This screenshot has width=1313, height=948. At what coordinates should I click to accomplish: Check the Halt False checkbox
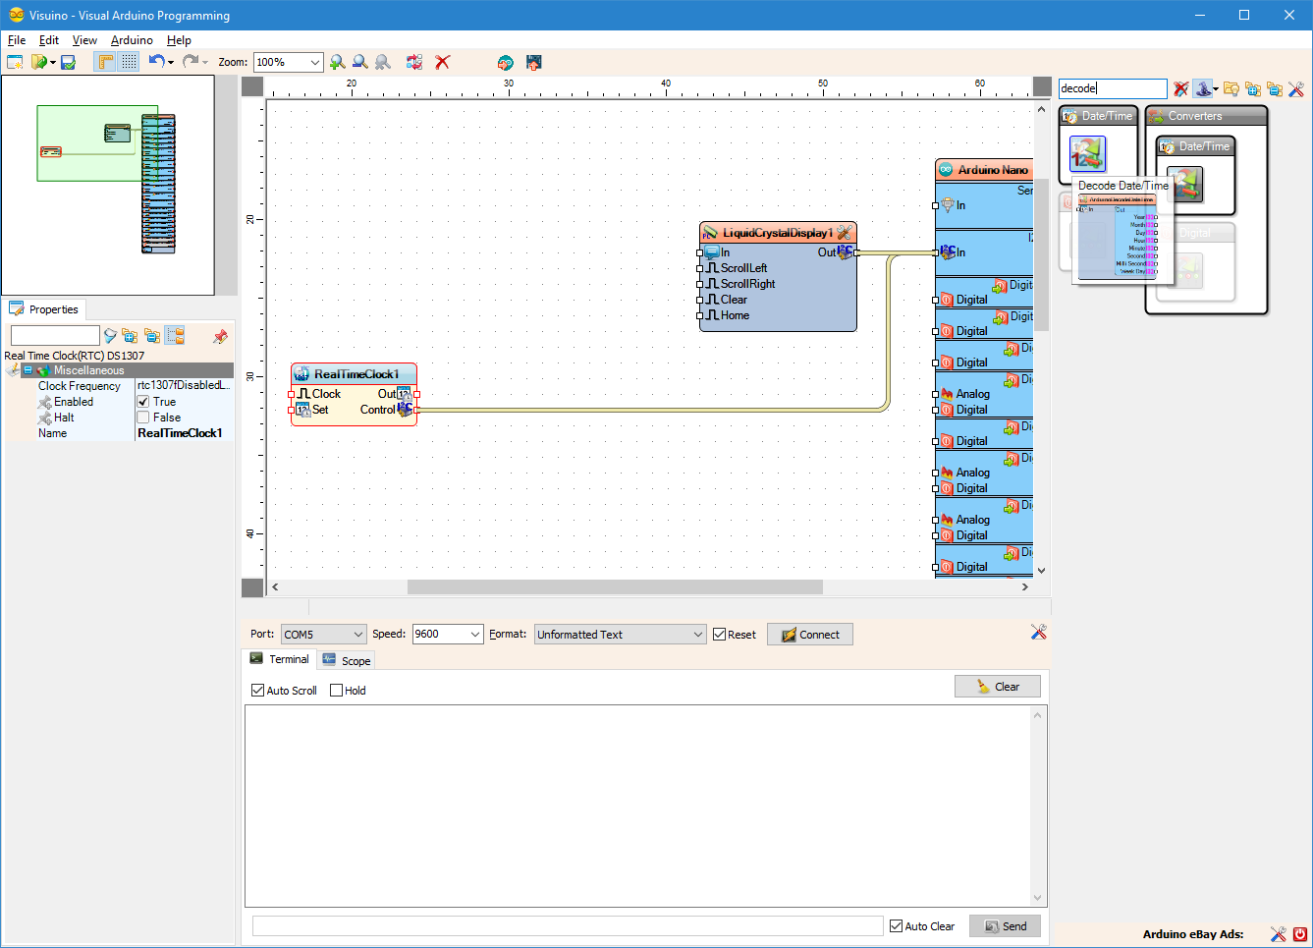pyautogui.click(x=143, y=418)
